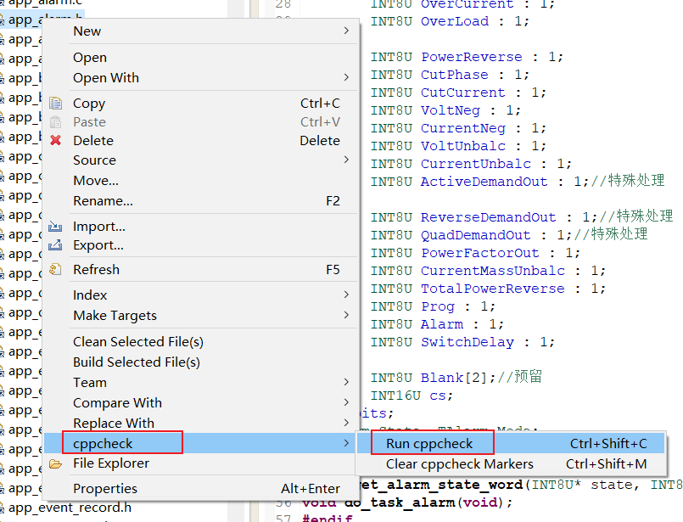Click the Prog identifier in editor
683x522 pixels.
point(437,306)
